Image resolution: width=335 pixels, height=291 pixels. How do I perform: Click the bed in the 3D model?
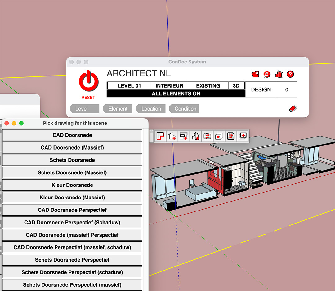(x=201, y=191)
